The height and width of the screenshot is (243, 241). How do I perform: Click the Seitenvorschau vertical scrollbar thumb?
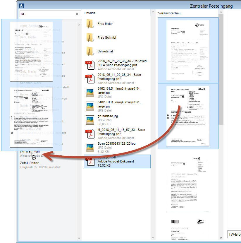pyautogui.click(x=221, y=69)
